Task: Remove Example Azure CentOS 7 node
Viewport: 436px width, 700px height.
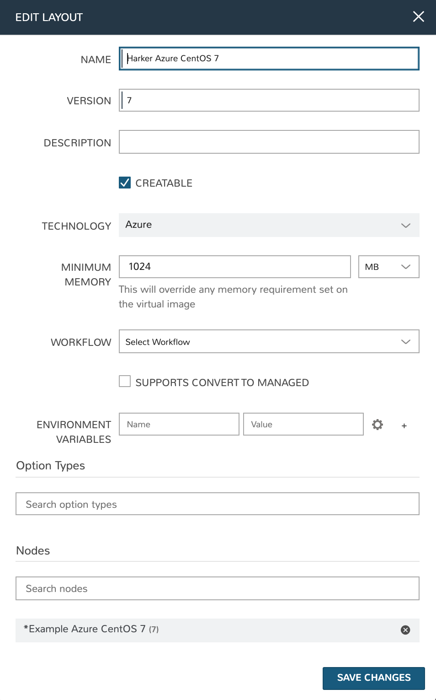Action: click(x=405, y=630)
